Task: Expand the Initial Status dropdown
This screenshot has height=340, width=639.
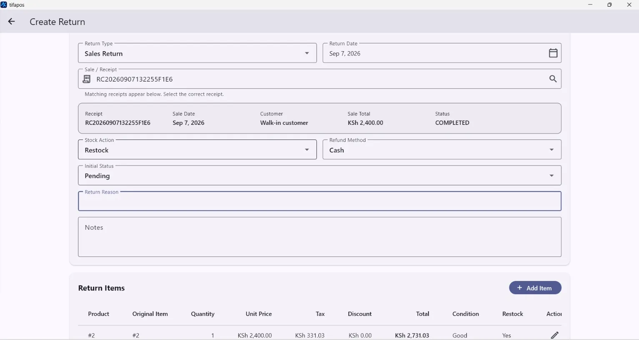Action: tap(320, 176)
